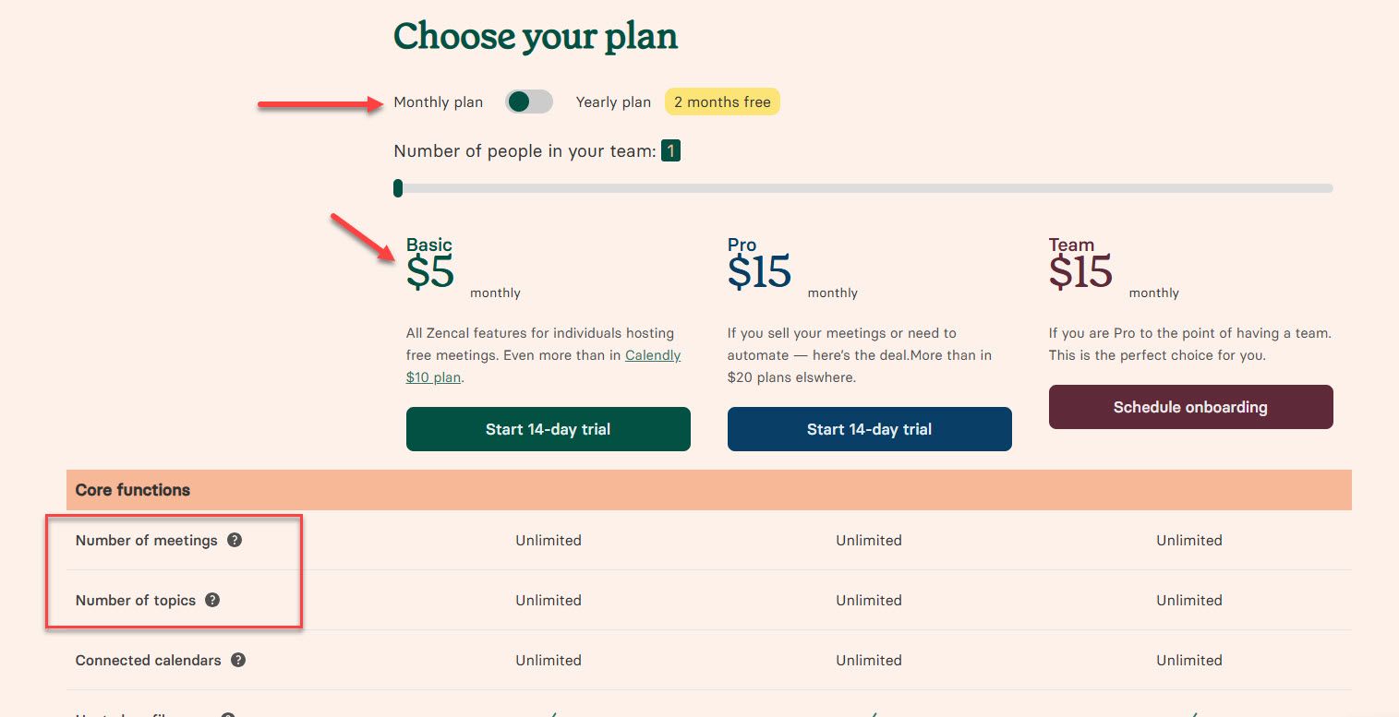Screen dimensions: 1399x717
Task: Click Unlimited under Basic for Number of meetings
Action: [548, 540]
